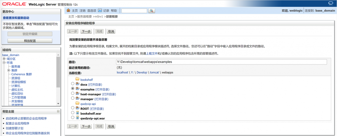337x136 pixels.
Task: Open Coherence 集群 in domain tree
Action: pyautogui.click(x=22, y=74)
